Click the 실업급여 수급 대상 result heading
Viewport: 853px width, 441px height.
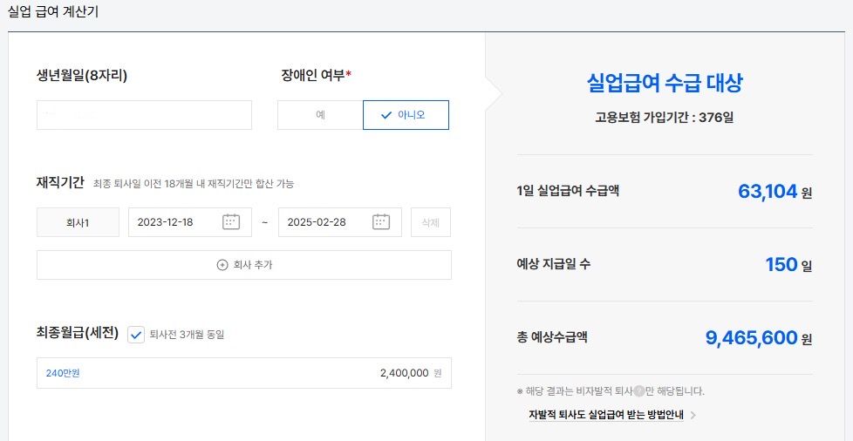pyautogui.click(x=664, y=84)
